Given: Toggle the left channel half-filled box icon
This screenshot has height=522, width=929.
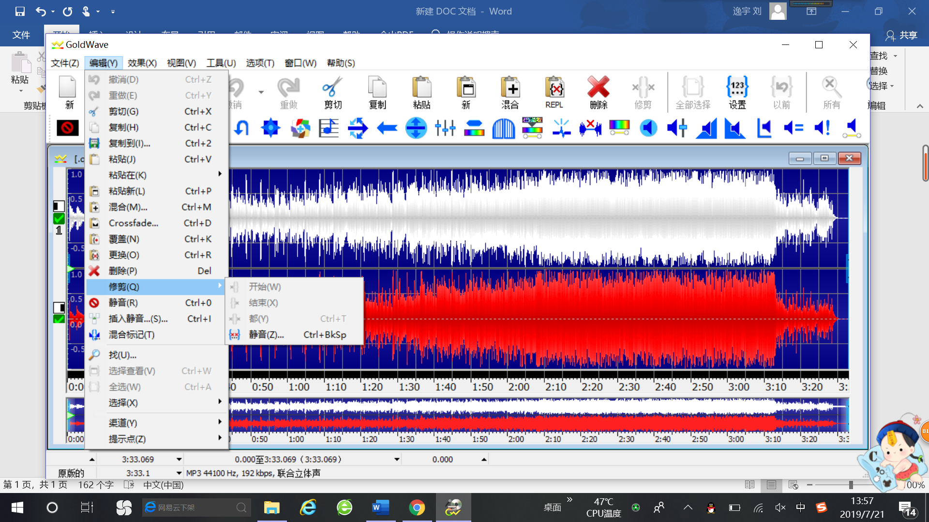Looking at the screenshot, I should (59, 206).
